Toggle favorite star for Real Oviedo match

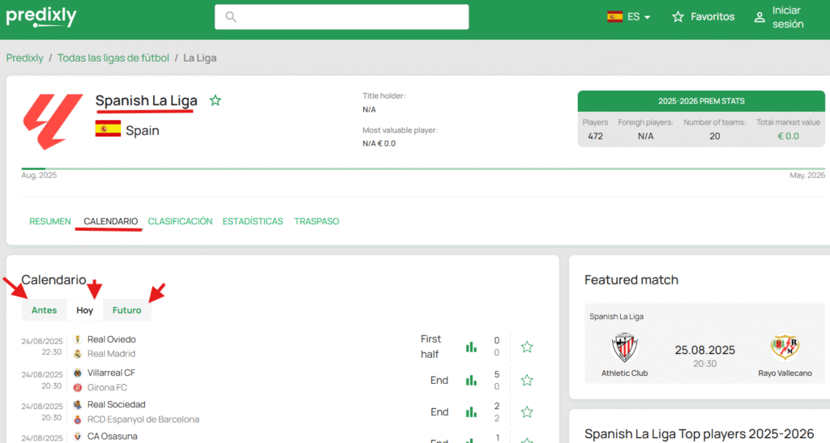pyautogui.click(x=527, y=347)
